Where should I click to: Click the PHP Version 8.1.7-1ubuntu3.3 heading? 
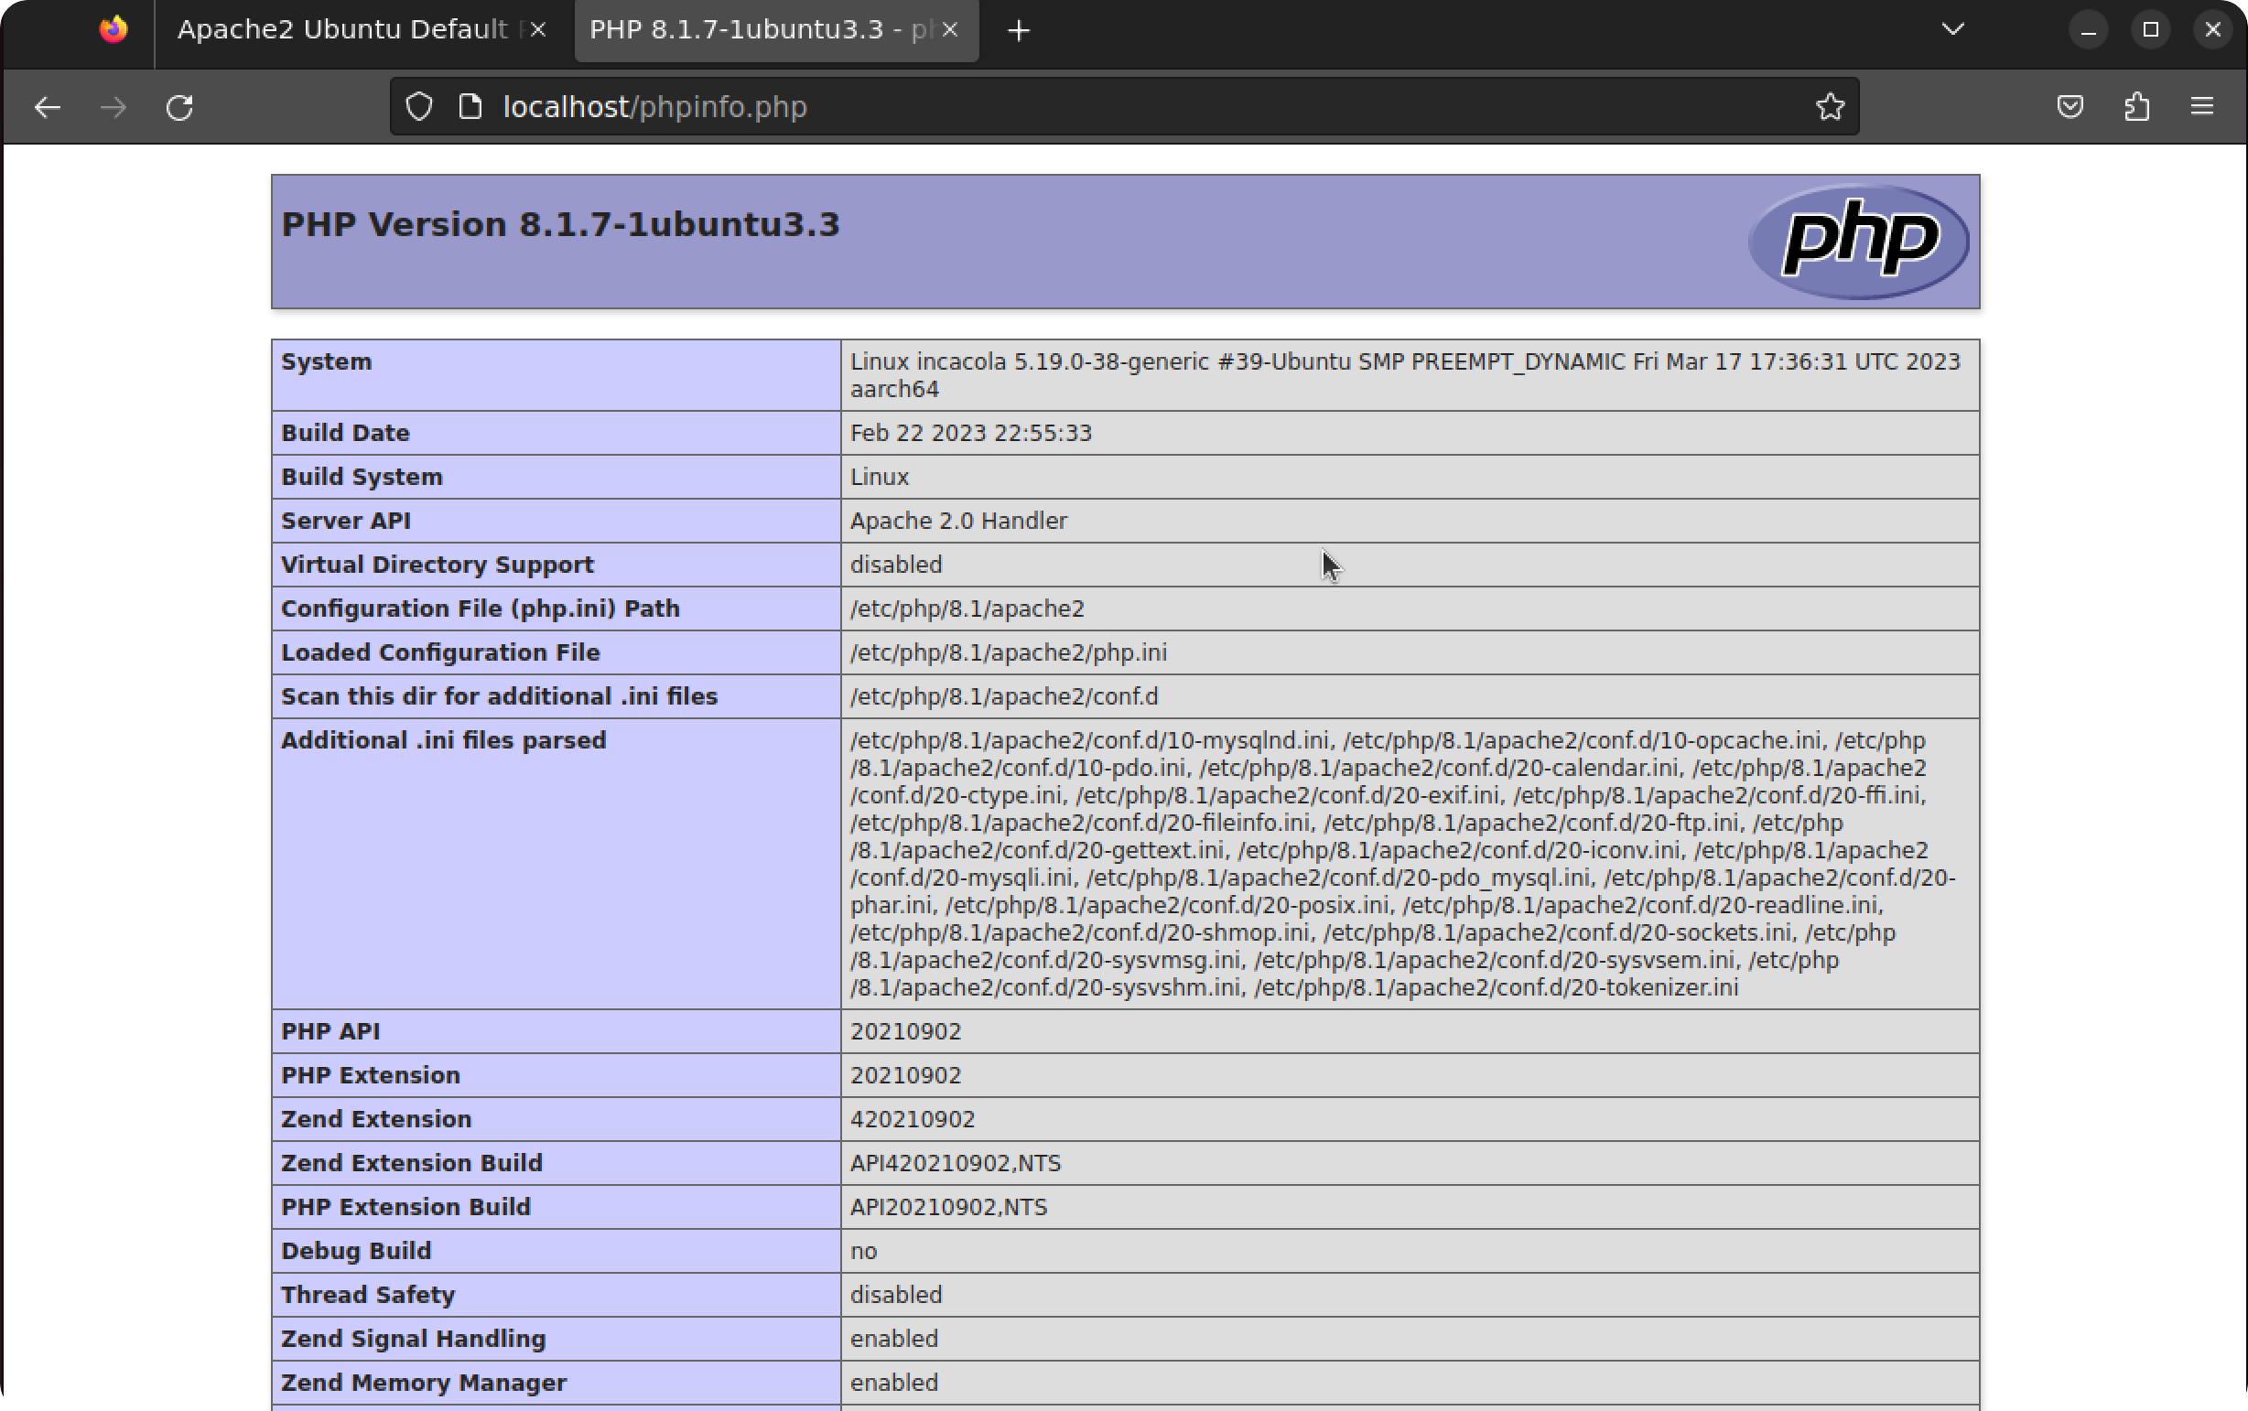(561, 225)
